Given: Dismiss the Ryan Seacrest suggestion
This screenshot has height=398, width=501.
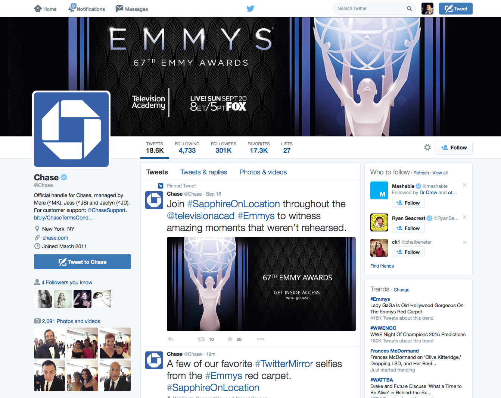Looking at the screenshot, I should click(x=465, y=217).
